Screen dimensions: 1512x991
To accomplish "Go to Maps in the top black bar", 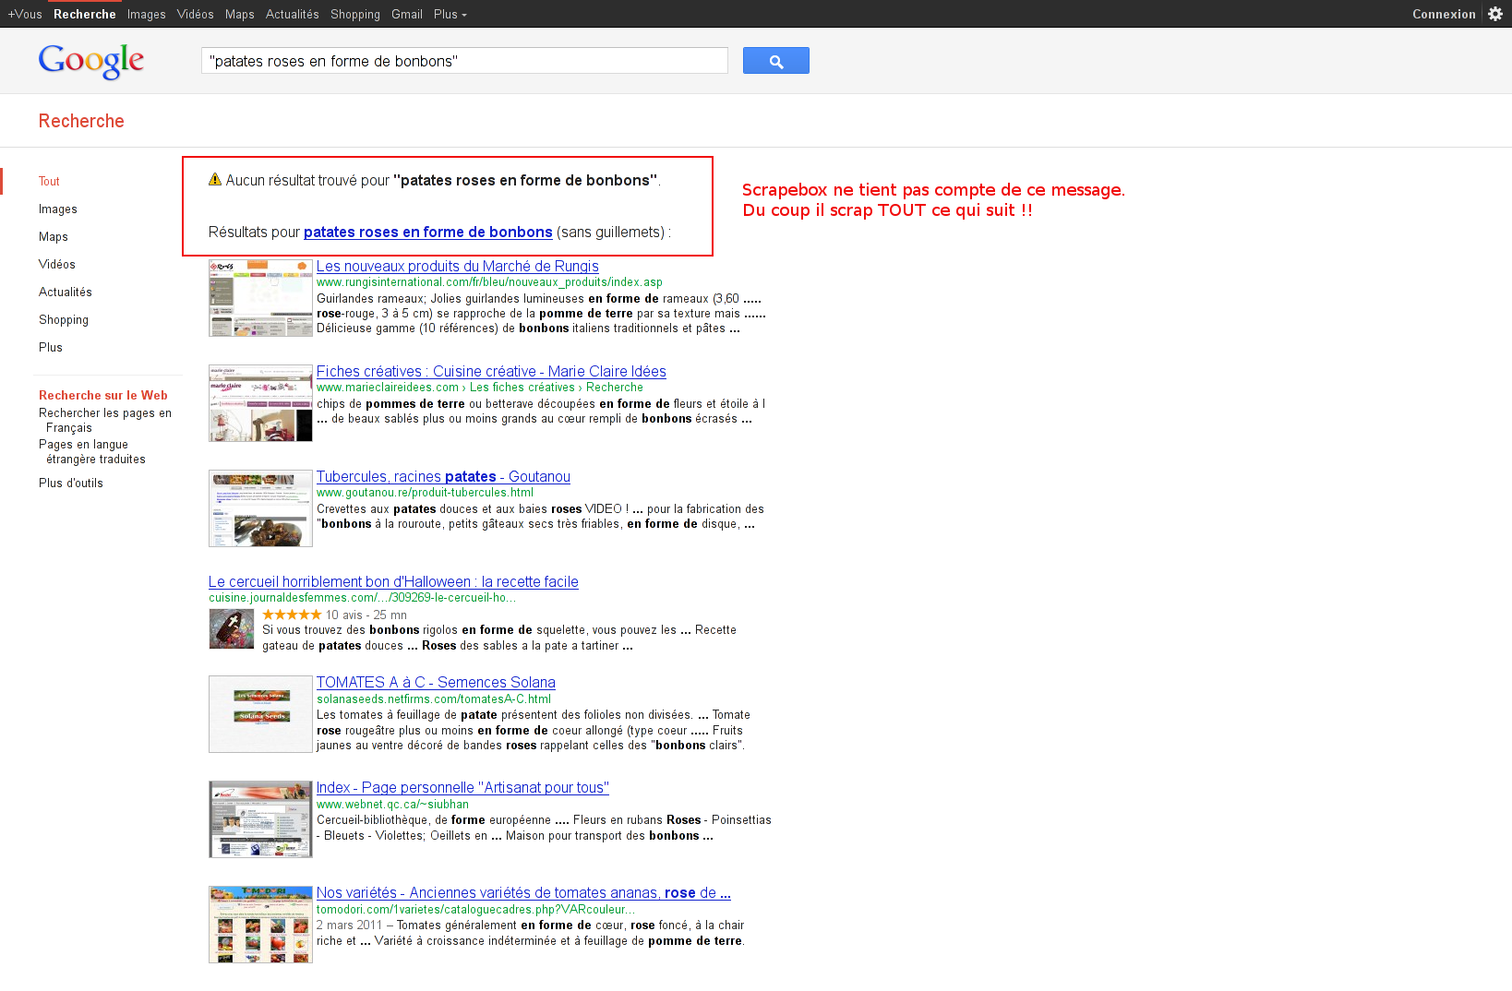I will tap(240, 14).
